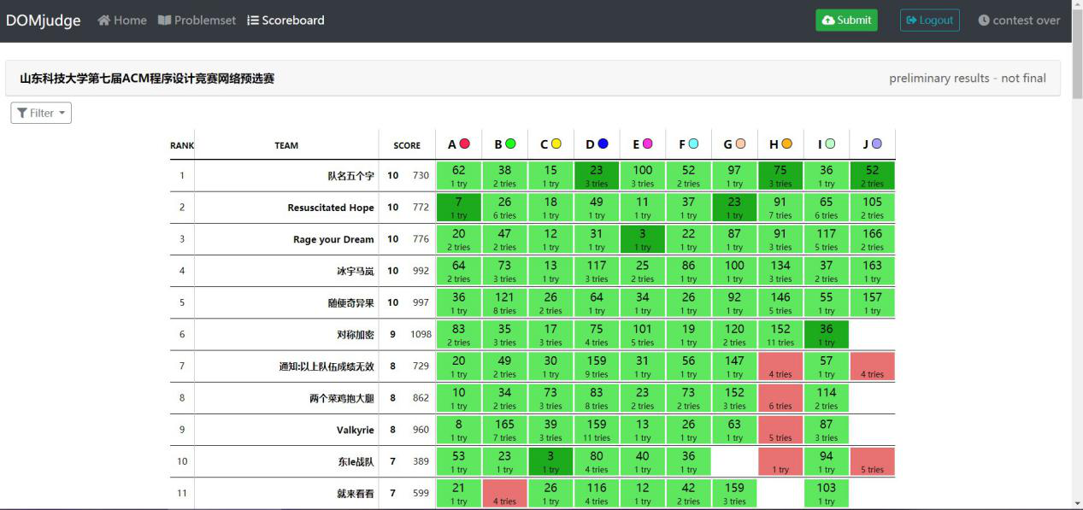This screenshot has height=510, width=1083.
Task: Click the cloud upload icon on Submit
Action: 827,21
